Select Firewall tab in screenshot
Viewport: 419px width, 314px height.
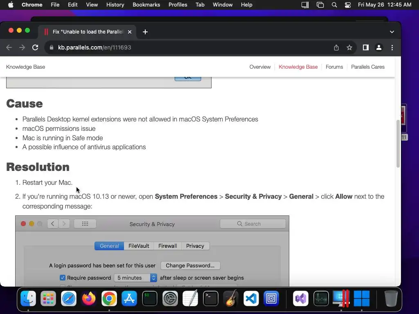pos(167,246)
